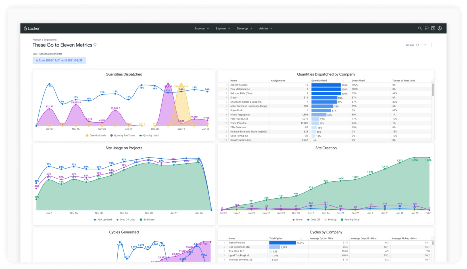
Task: Click the Site Usage on Projects title
Action: (x=124, y=148)
